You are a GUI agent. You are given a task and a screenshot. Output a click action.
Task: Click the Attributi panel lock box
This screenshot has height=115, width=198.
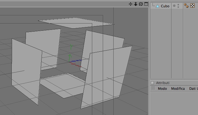(152, 83)
